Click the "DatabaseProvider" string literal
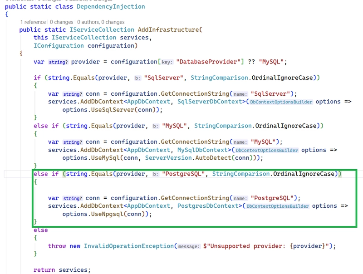 (x=208, y=62)
